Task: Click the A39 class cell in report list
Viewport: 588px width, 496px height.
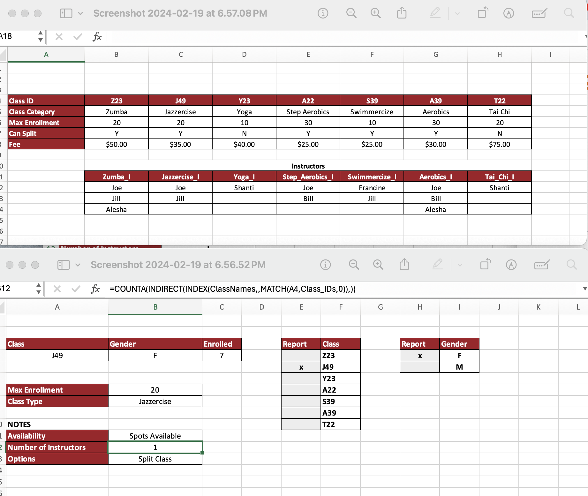Action: [x=341, y=413]
